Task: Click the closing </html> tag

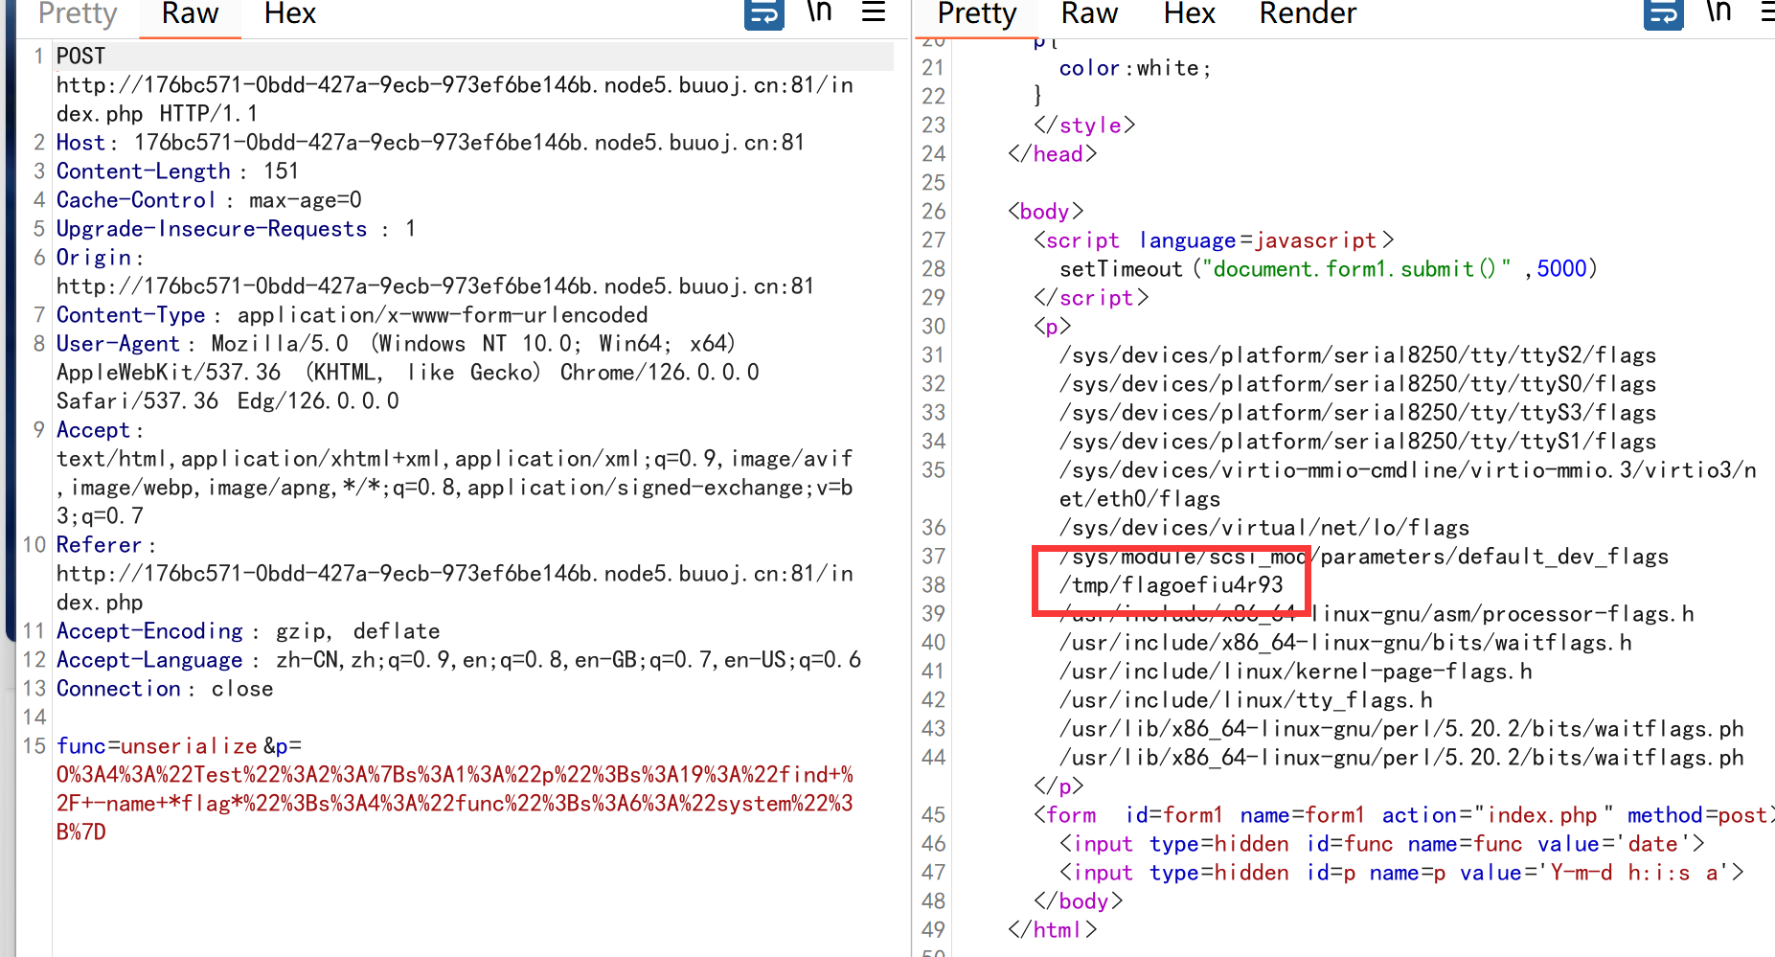Action: 1053,930
